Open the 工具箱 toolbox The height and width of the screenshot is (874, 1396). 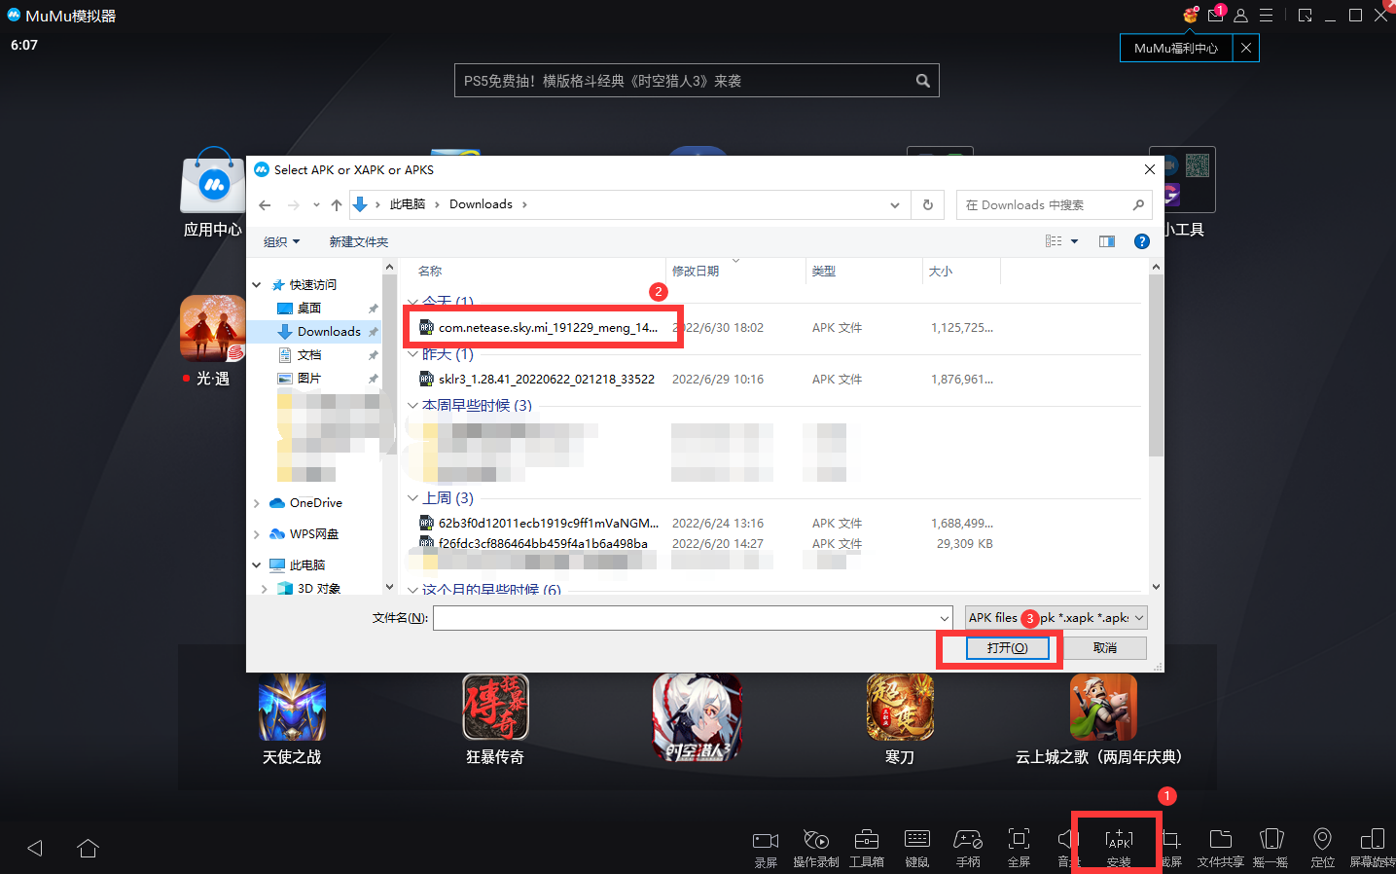(x=867, y=847)
